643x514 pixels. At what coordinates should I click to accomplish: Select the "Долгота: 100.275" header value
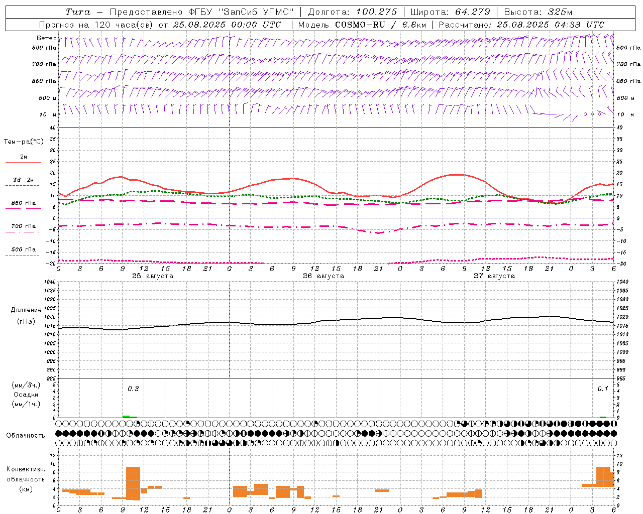pyautogui.click(x=353, y=12)
